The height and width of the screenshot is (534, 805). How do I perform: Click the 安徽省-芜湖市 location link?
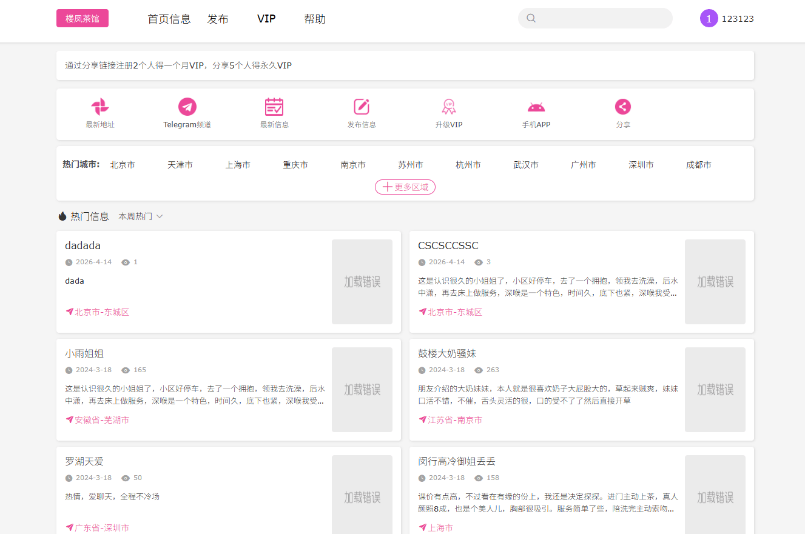click(x=101, y=420)
